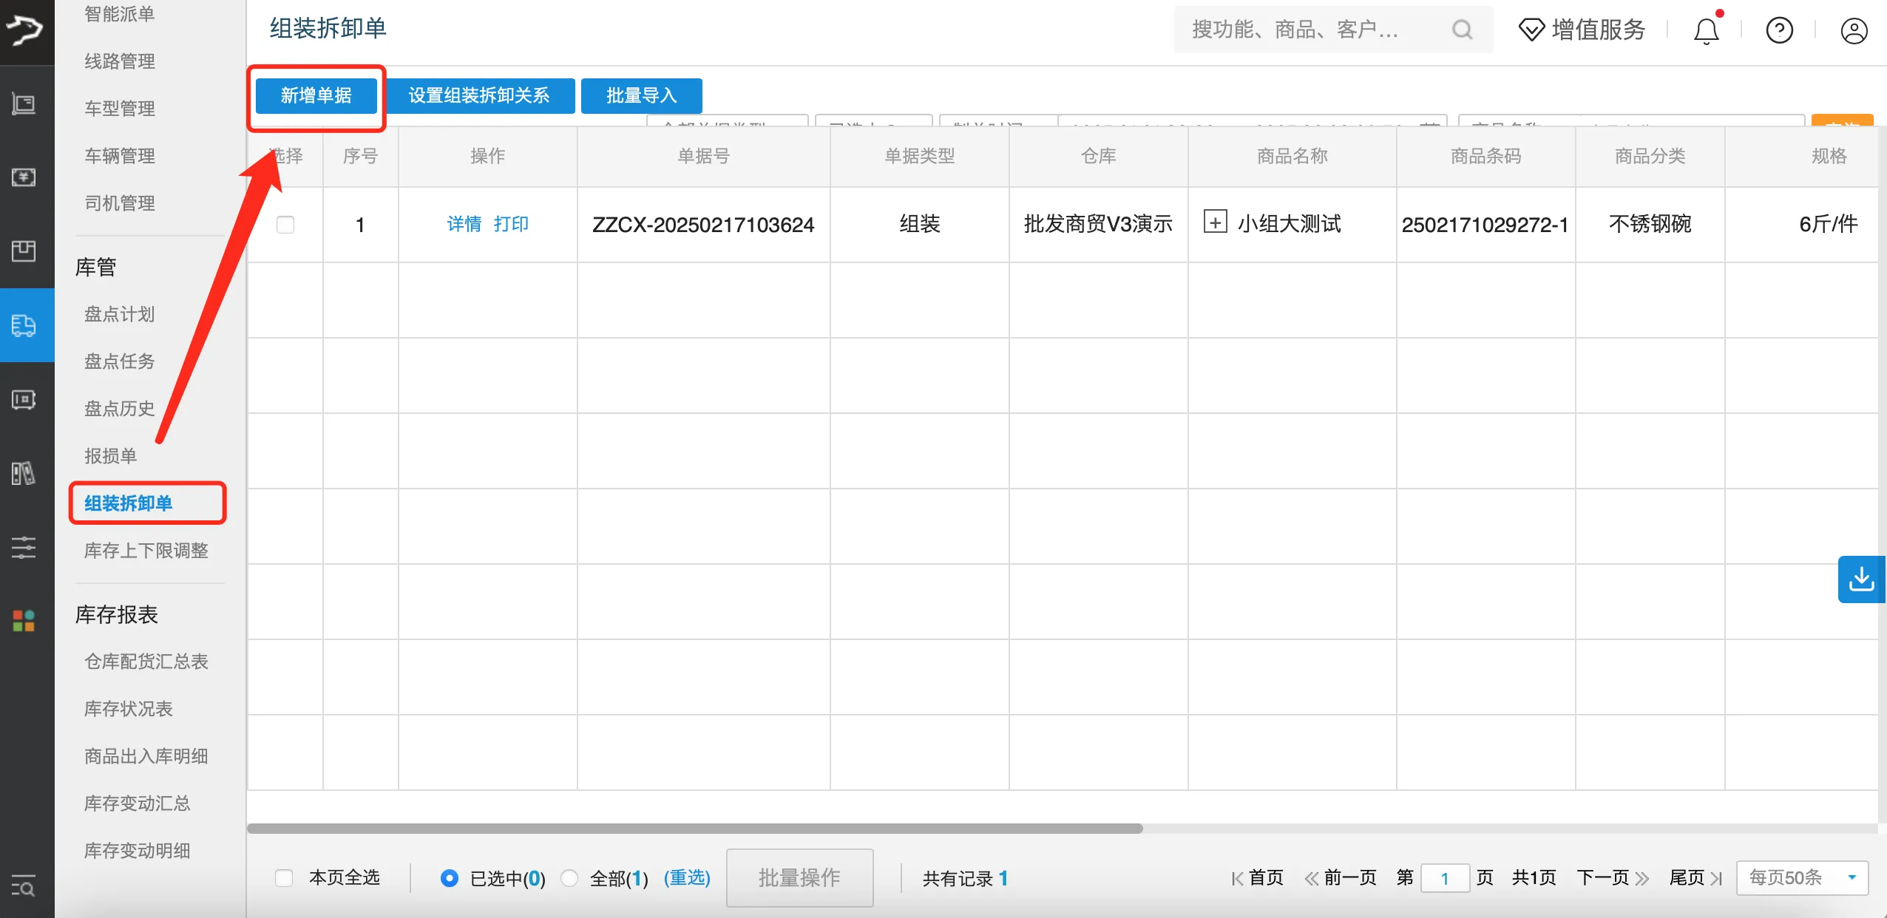Open 盘点计划 in the sidebar menu
Image resolution: width=1887 pixels, height=918 pixels.
click(120, 314)
